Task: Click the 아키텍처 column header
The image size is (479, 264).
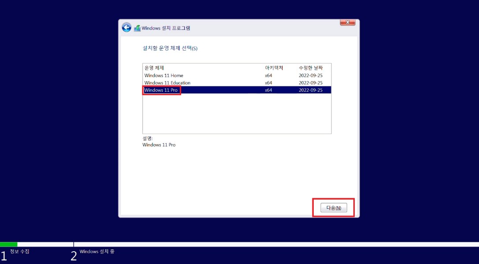Action: [274, 68]
